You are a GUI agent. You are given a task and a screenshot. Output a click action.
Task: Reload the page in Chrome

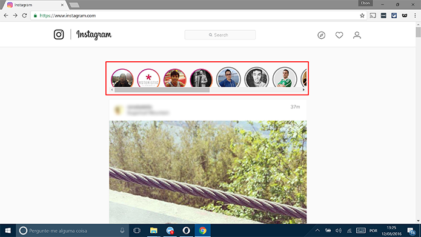[24, 16]
